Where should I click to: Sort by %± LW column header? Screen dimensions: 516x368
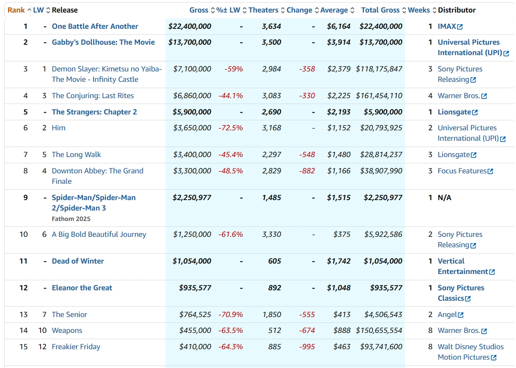[228, 10]
